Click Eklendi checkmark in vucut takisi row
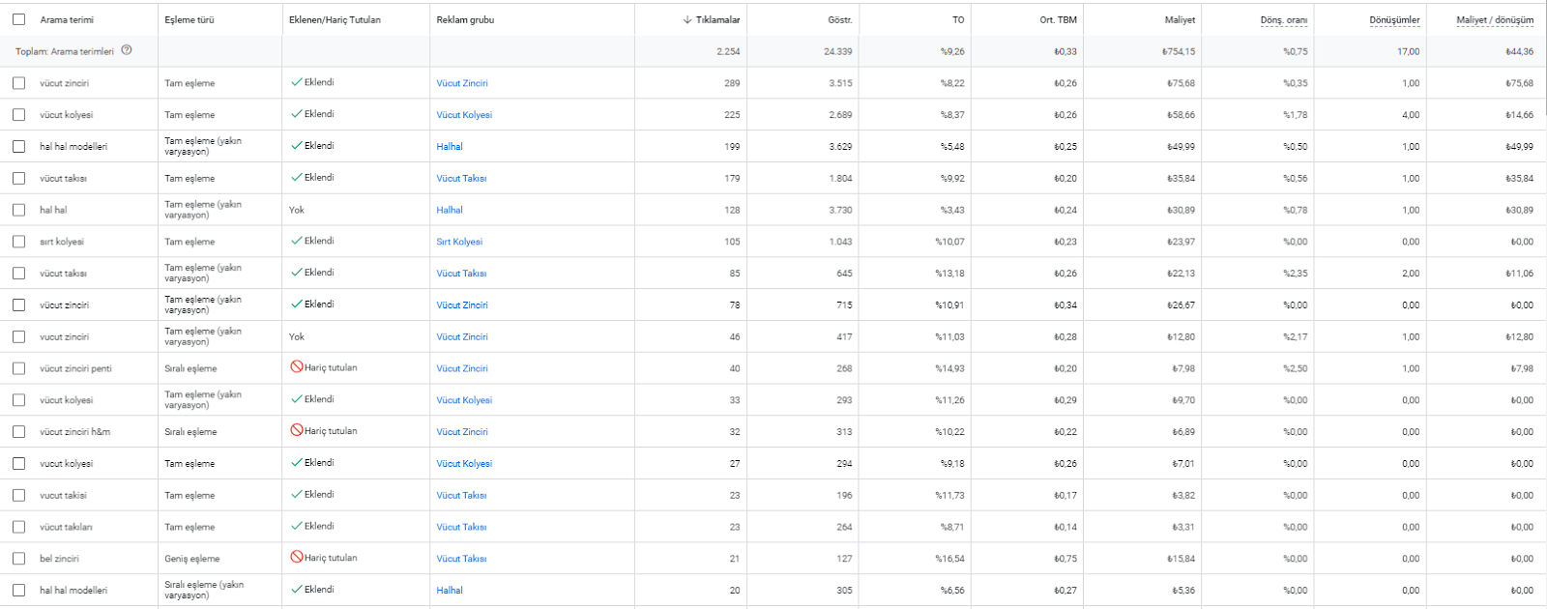The width and height of the screenshot is (1547, 609). click(x=297, y=495)
